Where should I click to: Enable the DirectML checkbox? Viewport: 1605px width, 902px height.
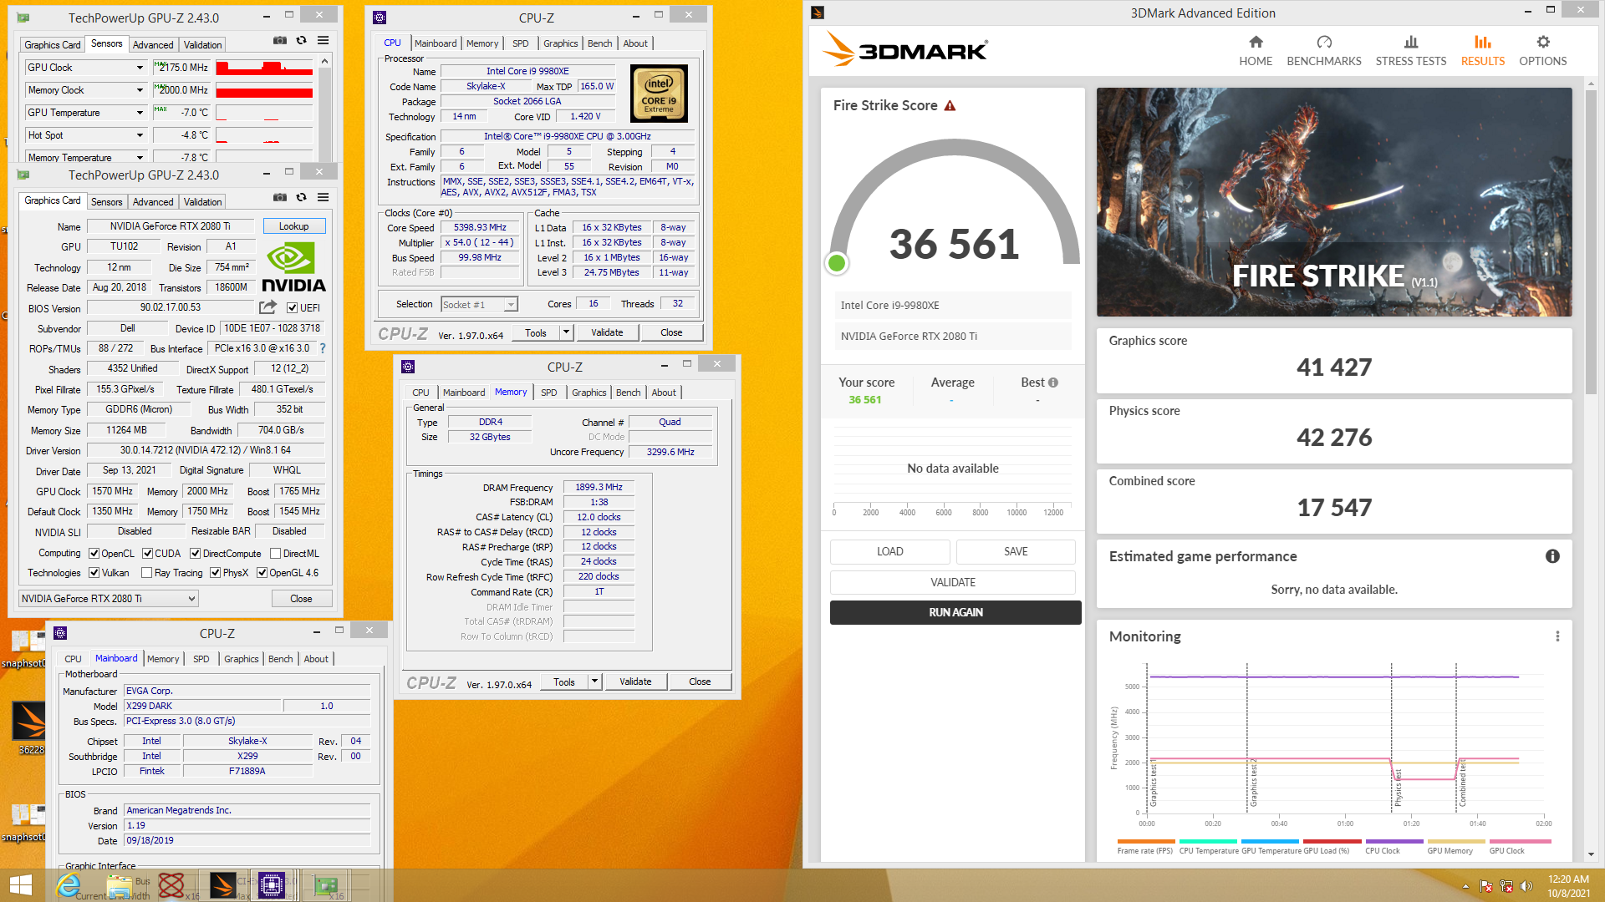(275, 554)
